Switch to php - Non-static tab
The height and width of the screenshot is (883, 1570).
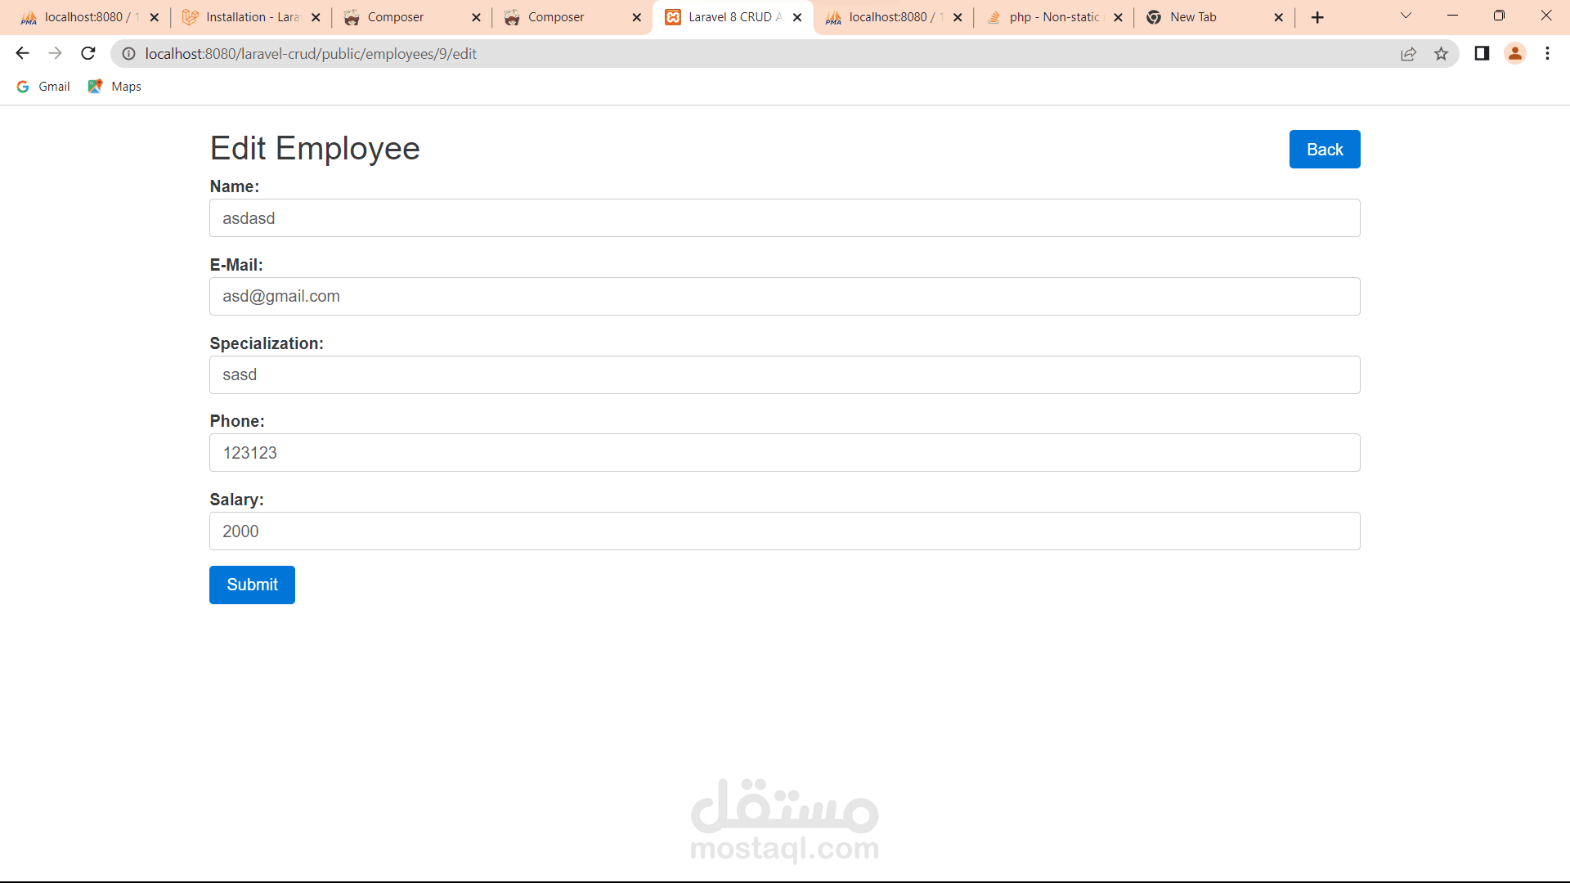point(1051,17)
